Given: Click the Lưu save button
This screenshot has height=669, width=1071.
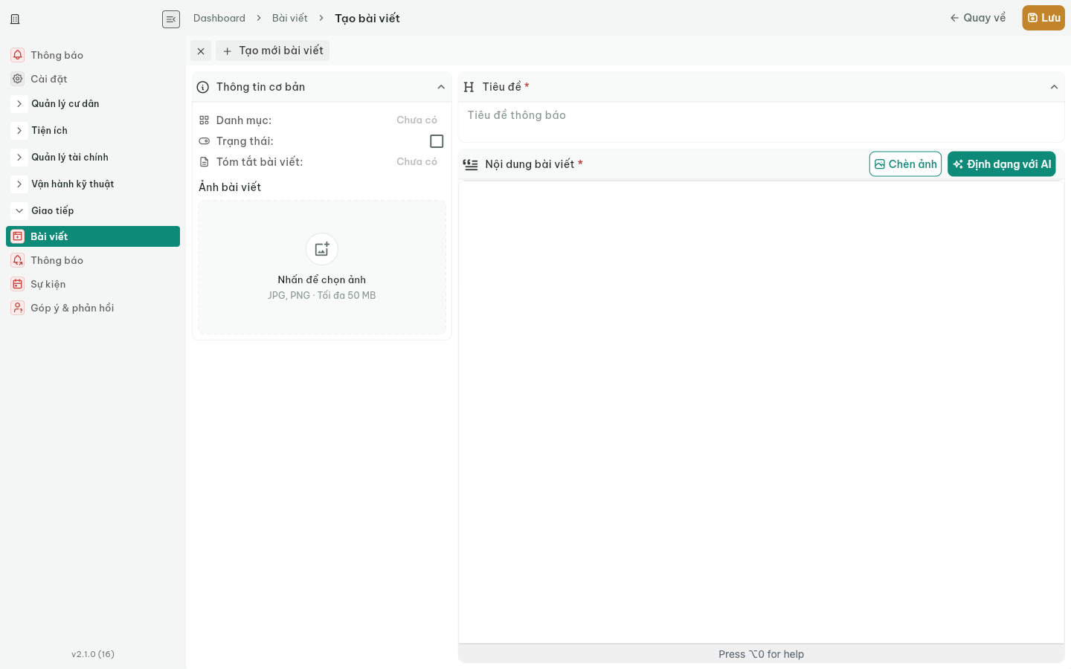Looking at the screenshot, I should click(1043, 18).
